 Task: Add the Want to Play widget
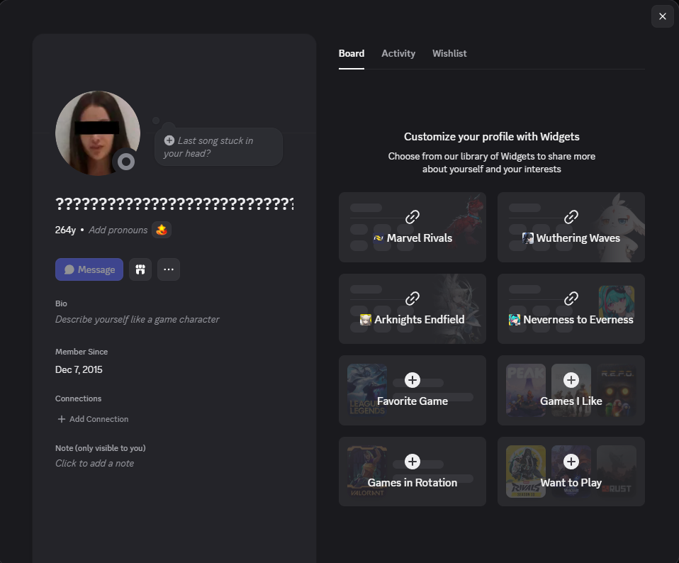pos(571,472)
